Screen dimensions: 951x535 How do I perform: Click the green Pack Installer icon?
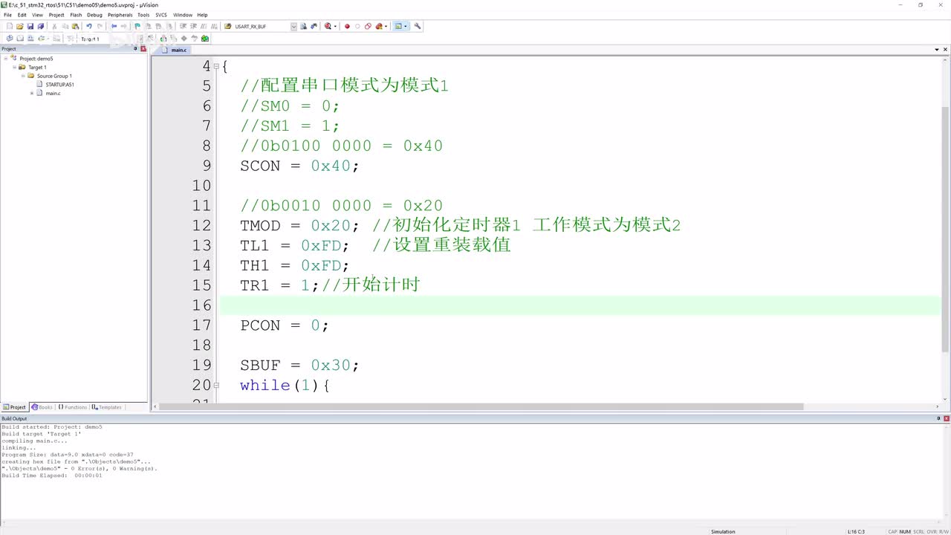tap(205, 39)
